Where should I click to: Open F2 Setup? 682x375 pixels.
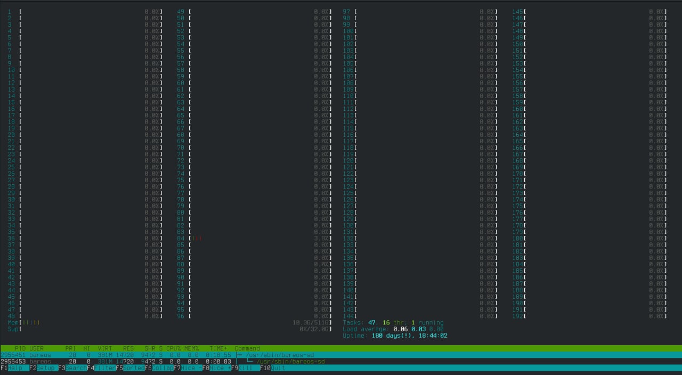[43, 368]
